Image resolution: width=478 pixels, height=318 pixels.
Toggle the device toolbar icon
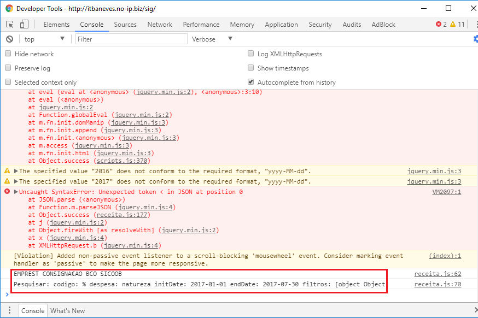[x=24, y=25]
